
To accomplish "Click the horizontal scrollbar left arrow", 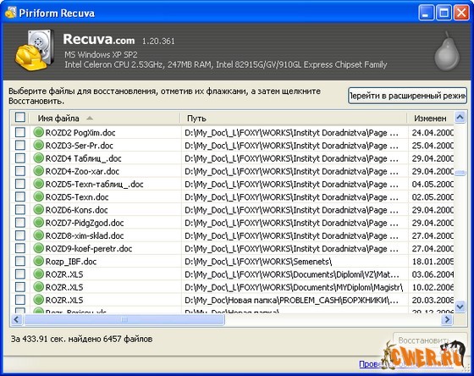I will coord(17,319).
